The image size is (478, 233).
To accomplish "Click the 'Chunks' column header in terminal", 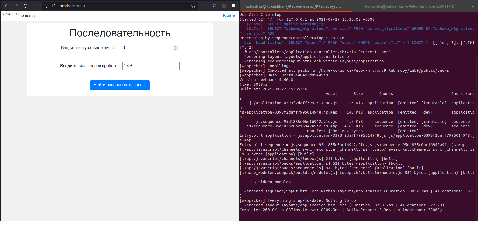I will coord(386,94).
